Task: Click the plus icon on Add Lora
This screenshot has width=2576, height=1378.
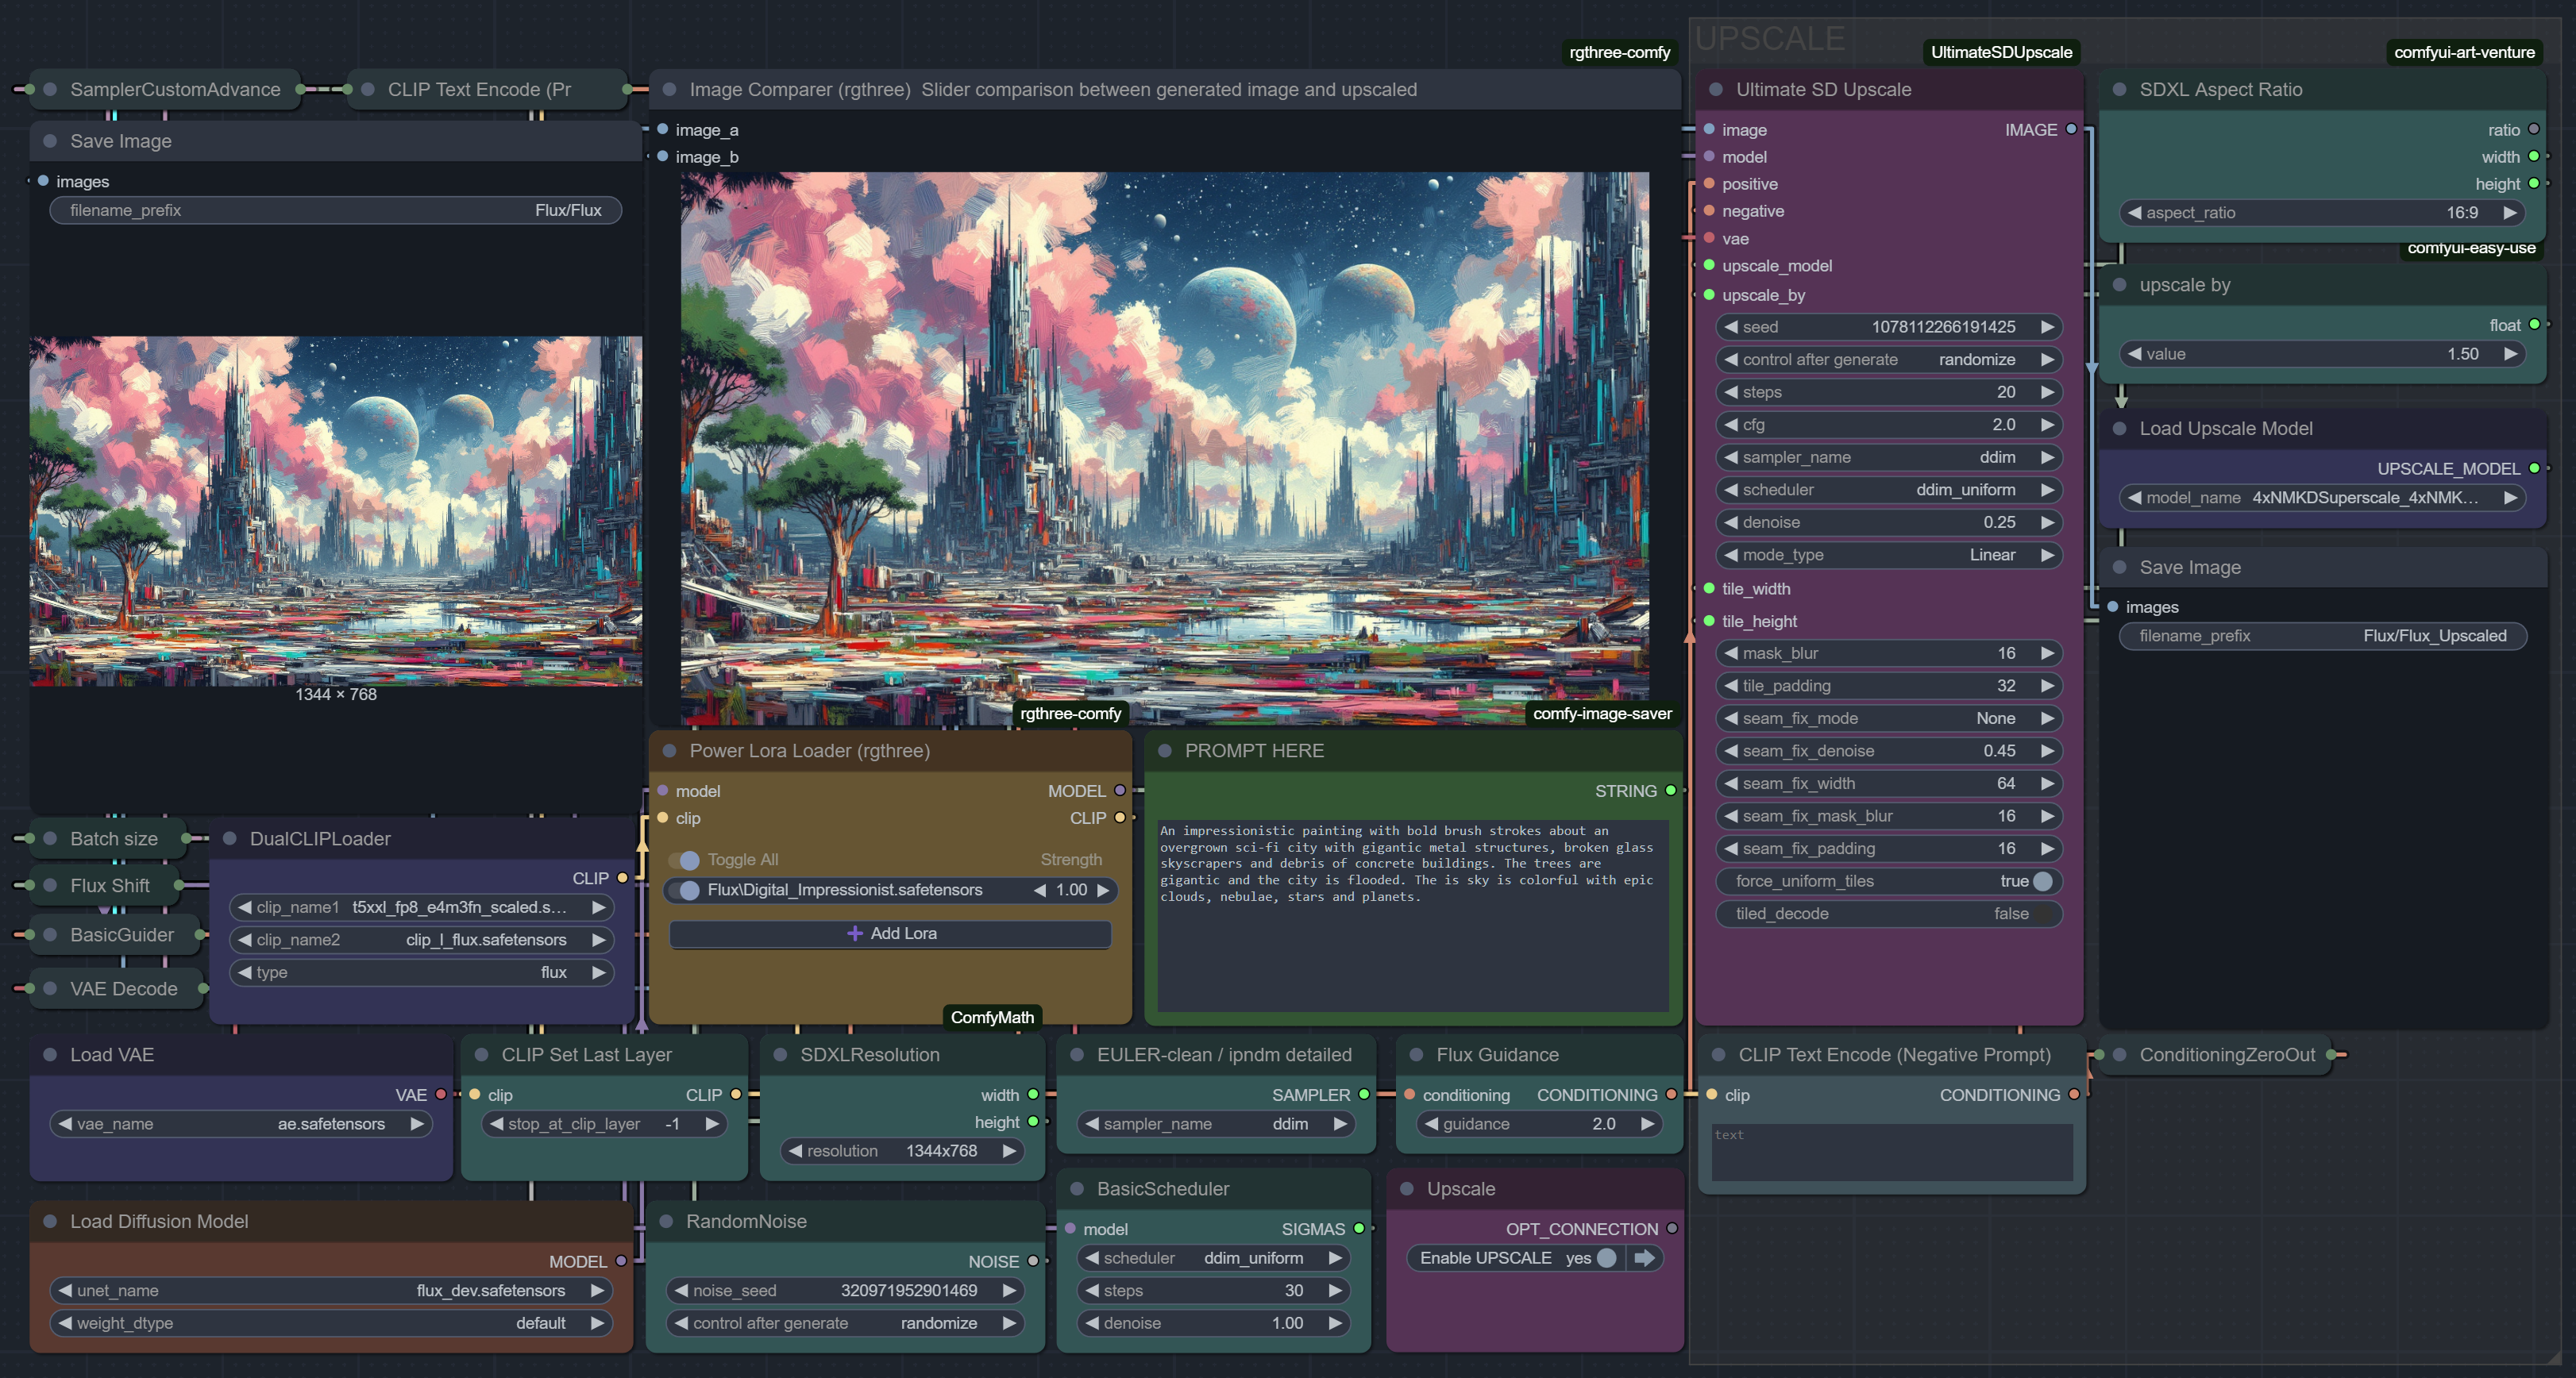Action: (854, 933)
